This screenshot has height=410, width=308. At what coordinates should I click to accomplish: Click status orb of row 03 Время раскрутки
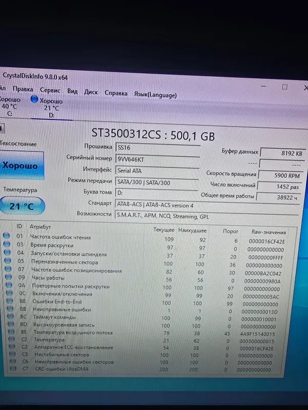tap(7, 244)
